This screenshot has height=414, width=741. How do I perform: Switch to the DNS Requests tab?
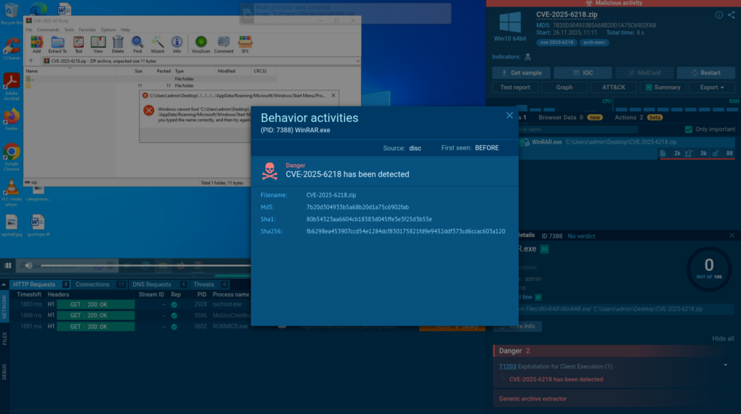tap(153, 285)
